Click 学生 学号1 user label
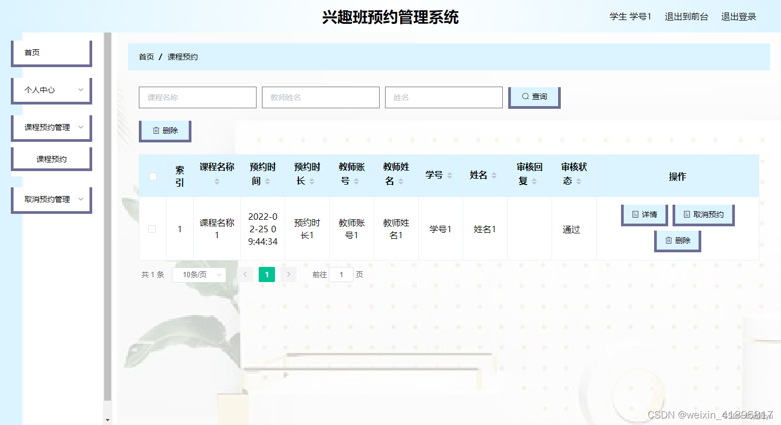Image resolution: width=781 pixels, height=425 pixels. point(630,16)
